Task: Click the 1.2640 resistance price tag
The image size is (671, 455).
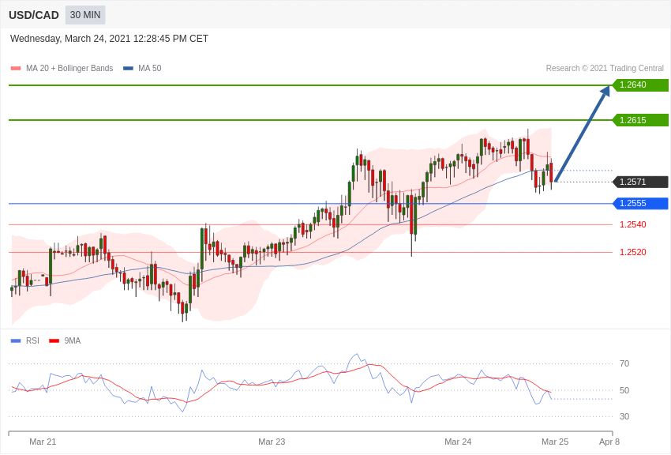Action: coord(640,85)
